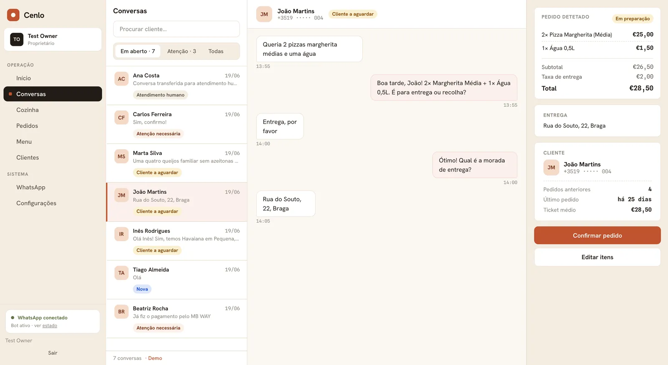Click Beatriz Rocha's BR avatar

[x=121, y=312]
